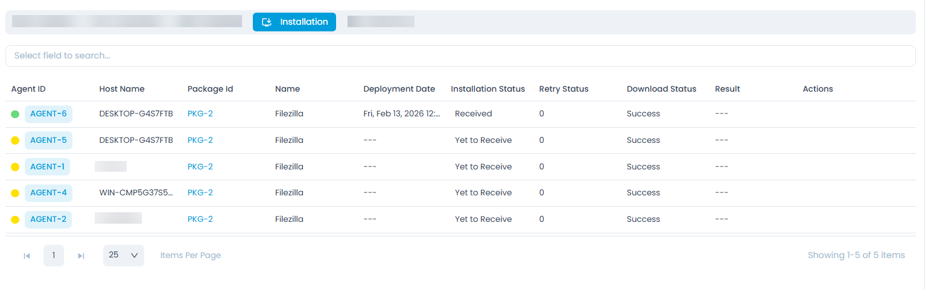Click the Actions column header
Viewport: 925px width, 290px height.
pyautogui.click(x=818, y=89)
